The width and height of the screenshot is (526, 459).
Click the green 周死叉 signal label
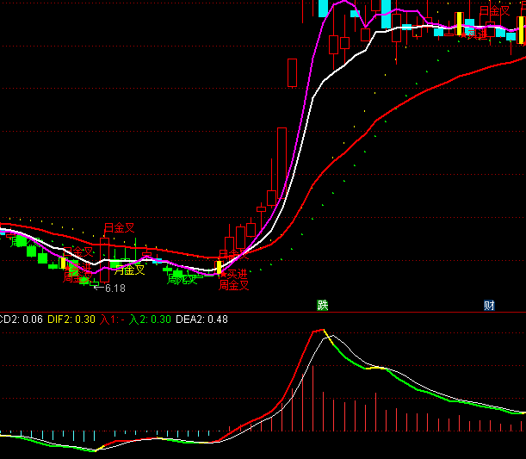click(x=183, y=278)
